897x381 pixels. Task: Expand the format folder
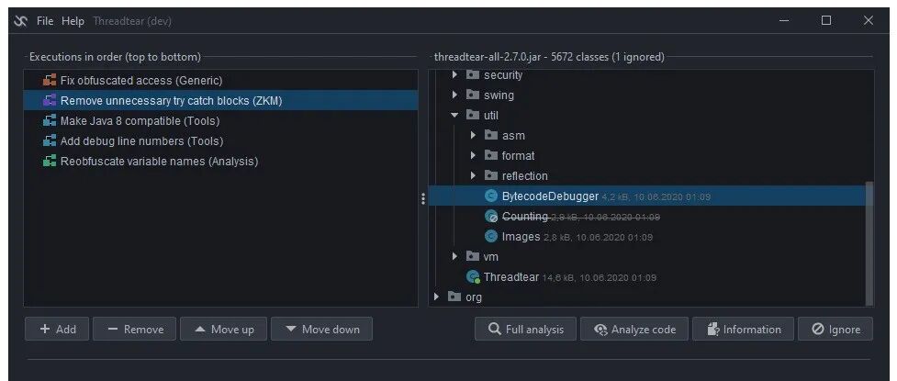[473, 155]
